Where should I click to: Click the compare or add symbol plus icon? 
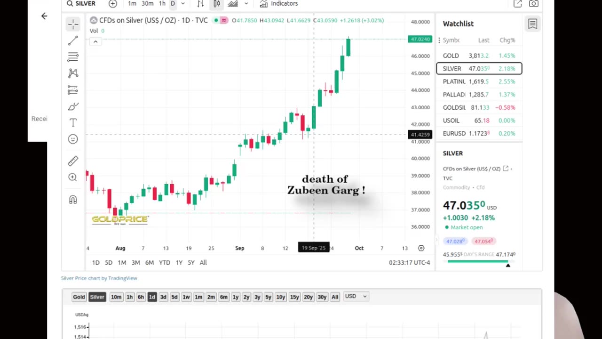(113, 4)
